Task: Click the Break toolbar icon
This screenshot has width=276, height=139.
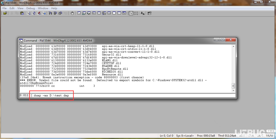Action: tap(44, 13)
